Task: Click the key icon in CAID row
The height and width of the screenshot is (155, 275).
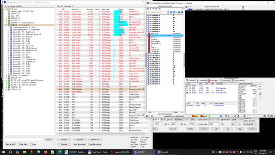Action: click(187, 105)
